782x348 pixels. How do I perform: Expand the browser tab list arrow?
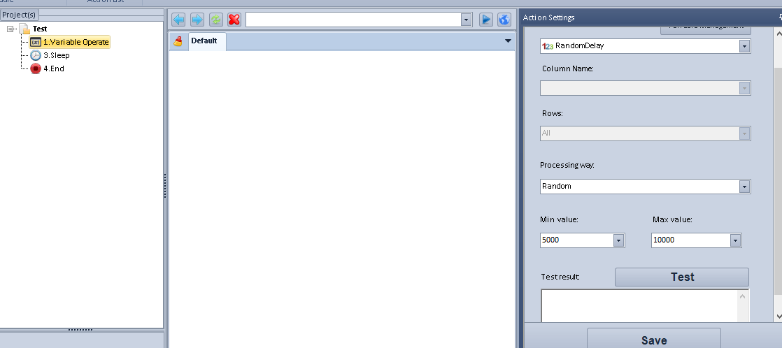508,41
